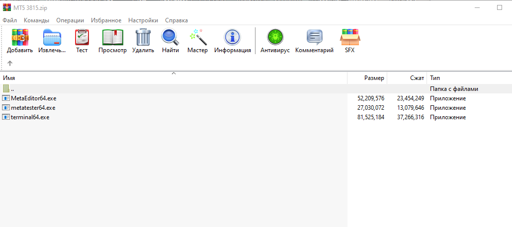Open the Команды menu

pyautogui.click(x=37, y=20)
